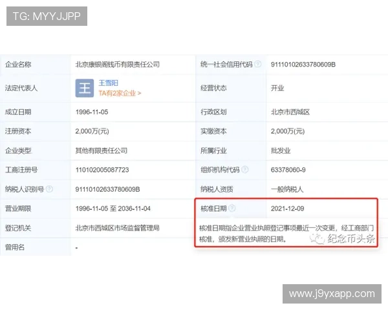Click the 开业 business status value
388x310 pixels.
(277, 88)
